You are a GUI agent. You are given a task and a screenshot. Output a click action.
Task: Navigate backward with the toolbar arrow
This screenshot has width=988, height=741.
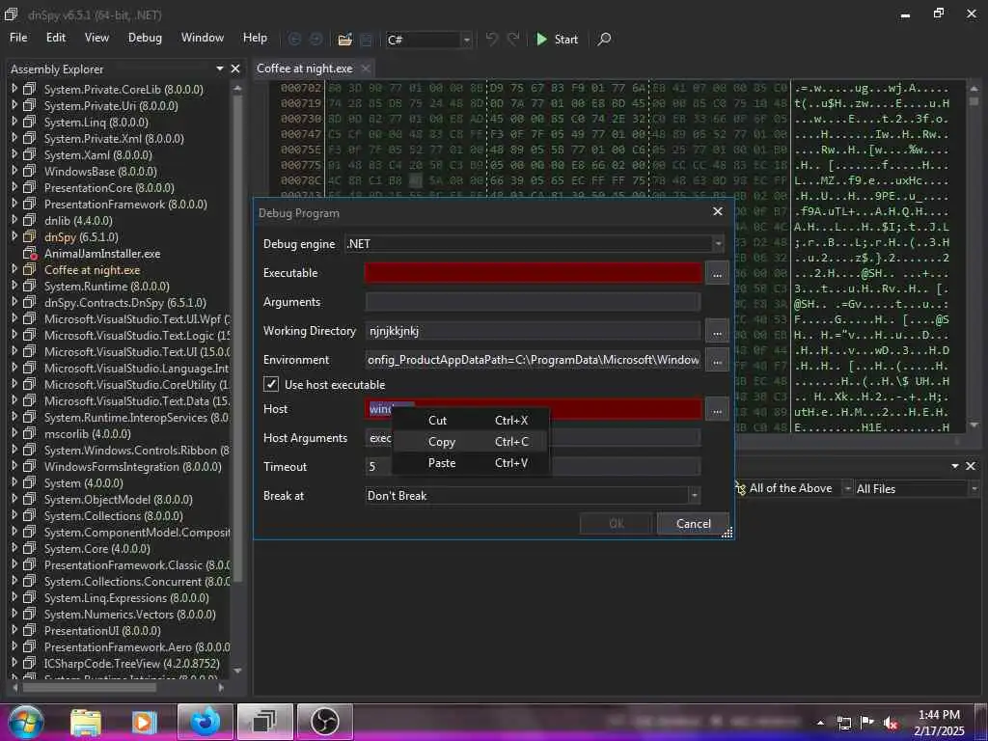tap(294, 39)
